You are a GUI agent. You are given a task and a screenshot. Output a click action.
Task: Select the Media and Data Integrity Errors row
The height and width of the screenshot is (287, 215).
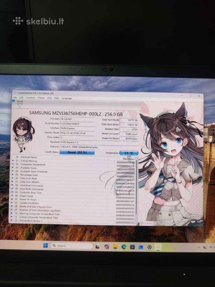point(74,207)
